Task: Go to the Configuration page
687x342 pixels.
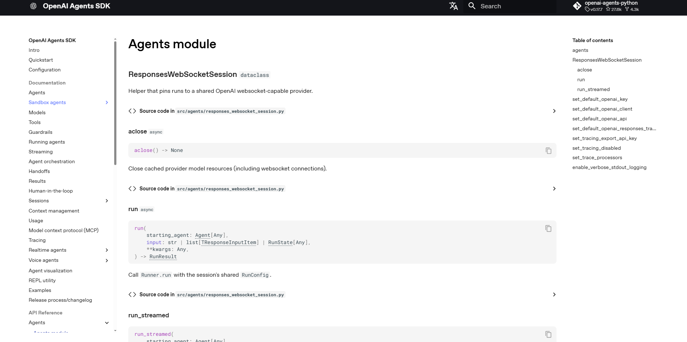Action: pyautogui.click(x=45, y=70)
